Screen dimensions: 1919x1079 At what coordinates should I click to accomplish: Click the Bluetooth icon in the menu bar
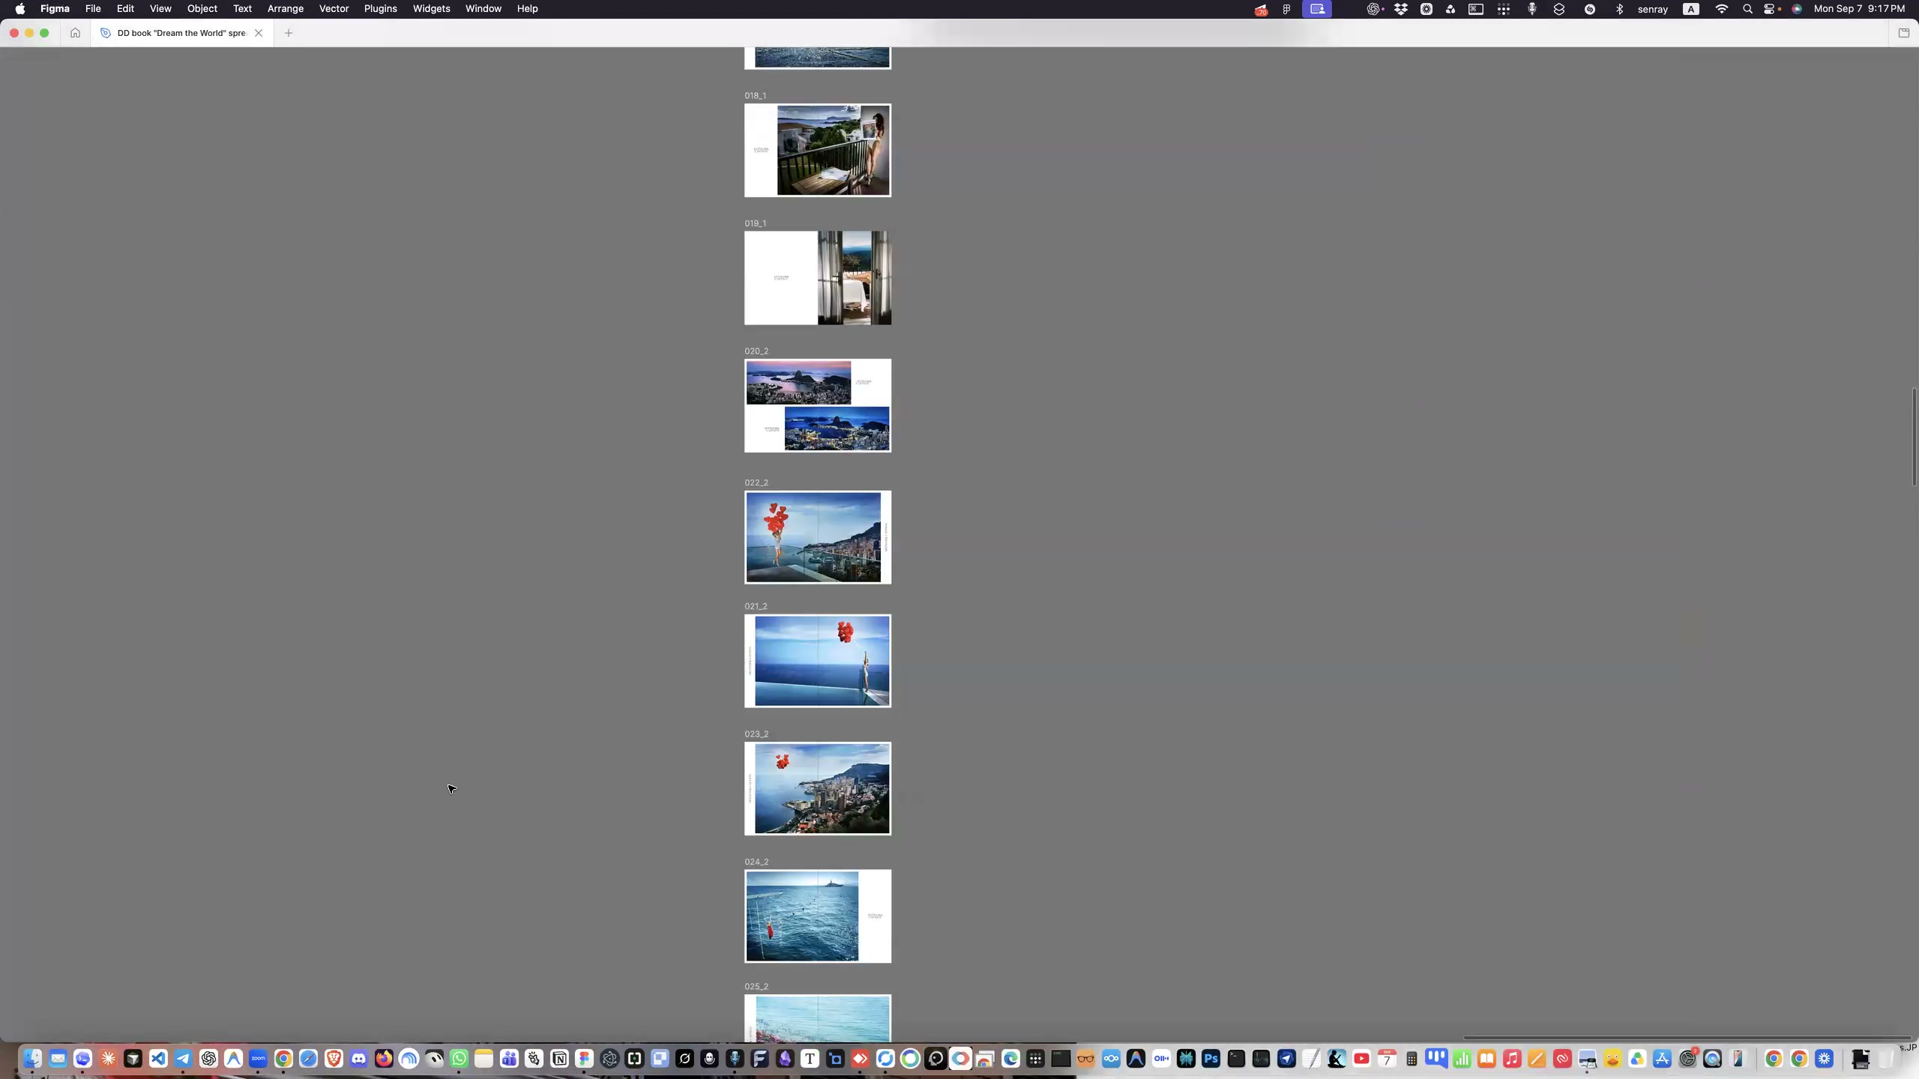tap(1619, 9)
